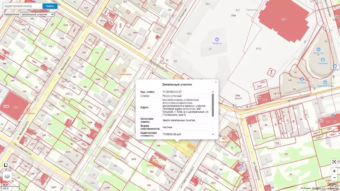Zoom in the map with plus button

click(334, 171)
